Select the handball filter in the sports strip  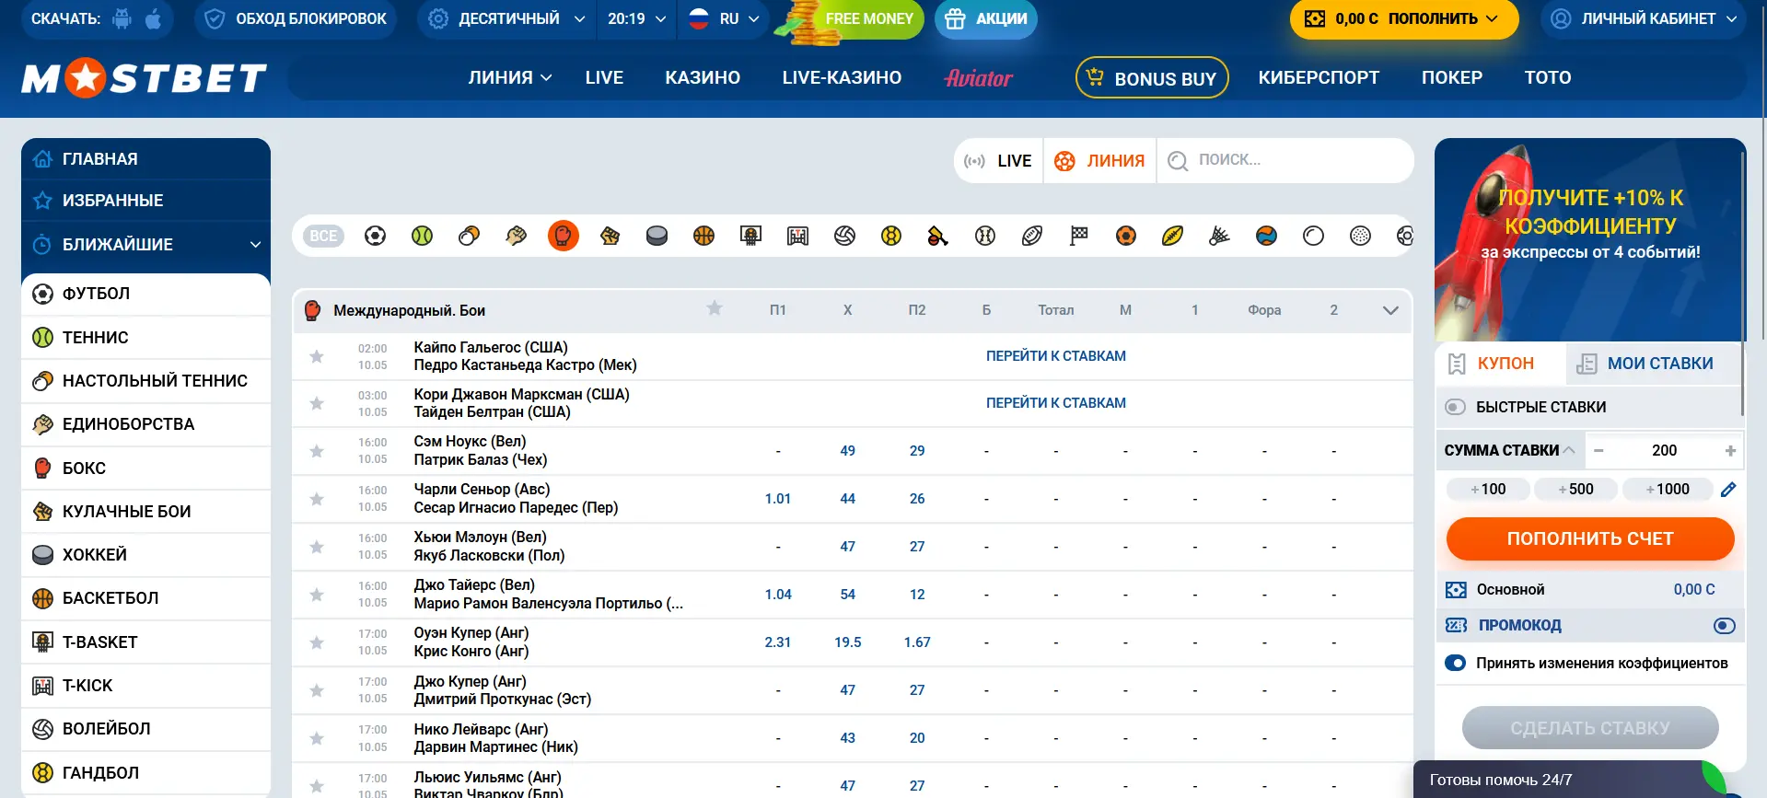(891, 236)
